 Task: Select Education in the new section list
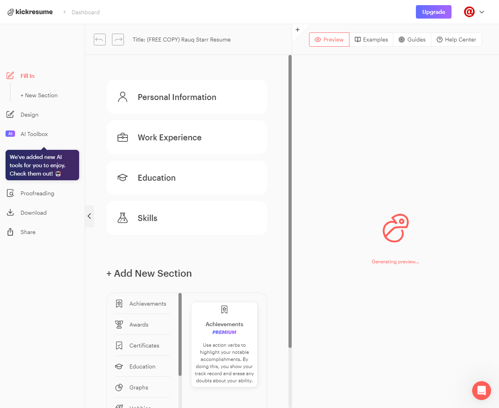142,366
